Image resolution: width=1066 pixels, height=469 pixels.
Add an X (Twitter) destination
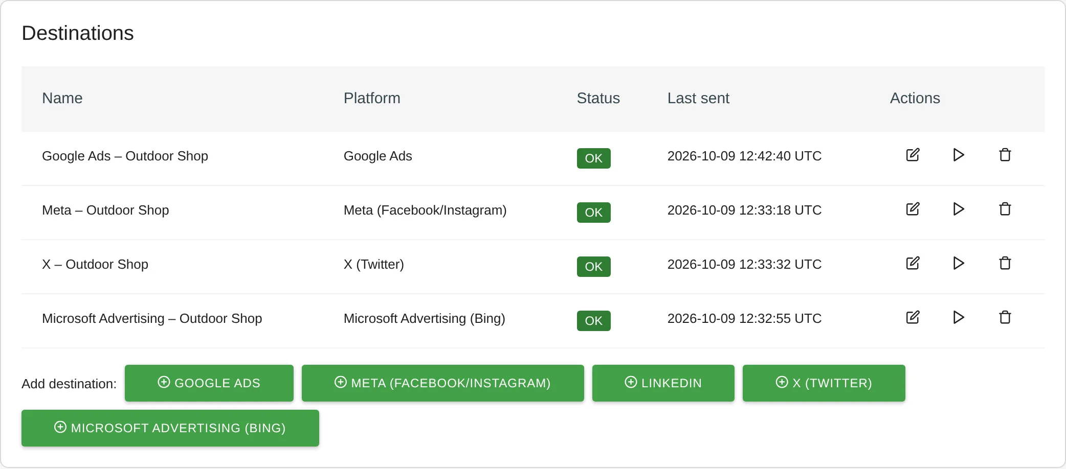(824, 383)
